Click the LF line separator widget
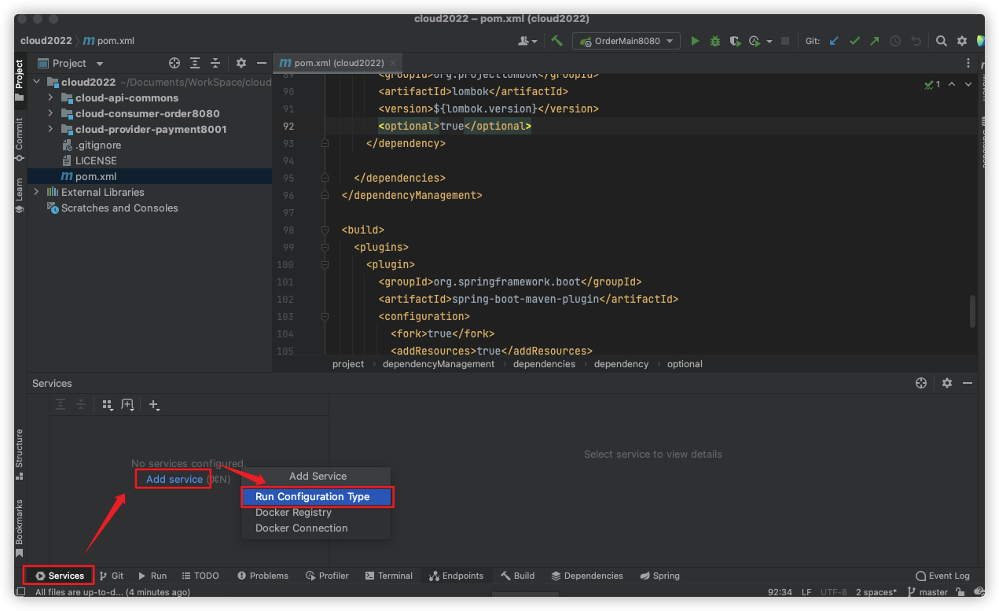999x611 pixels. pos(806,592)
